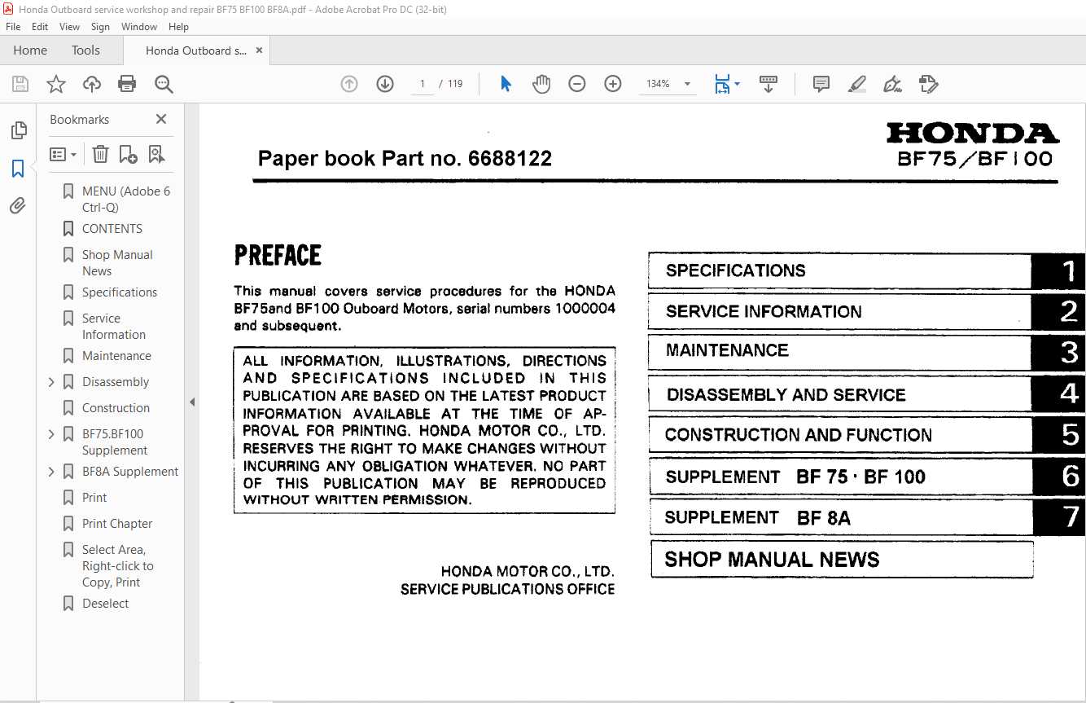Toggle the Bookmarks panel icon in sidebar

(18, 169)
